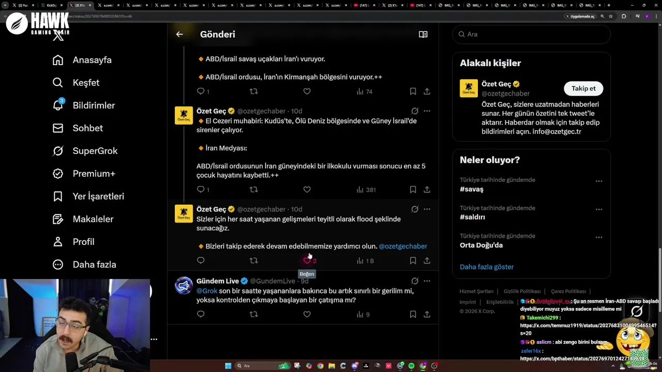Reply to the Gündem Live tweet

click(201, 315)
